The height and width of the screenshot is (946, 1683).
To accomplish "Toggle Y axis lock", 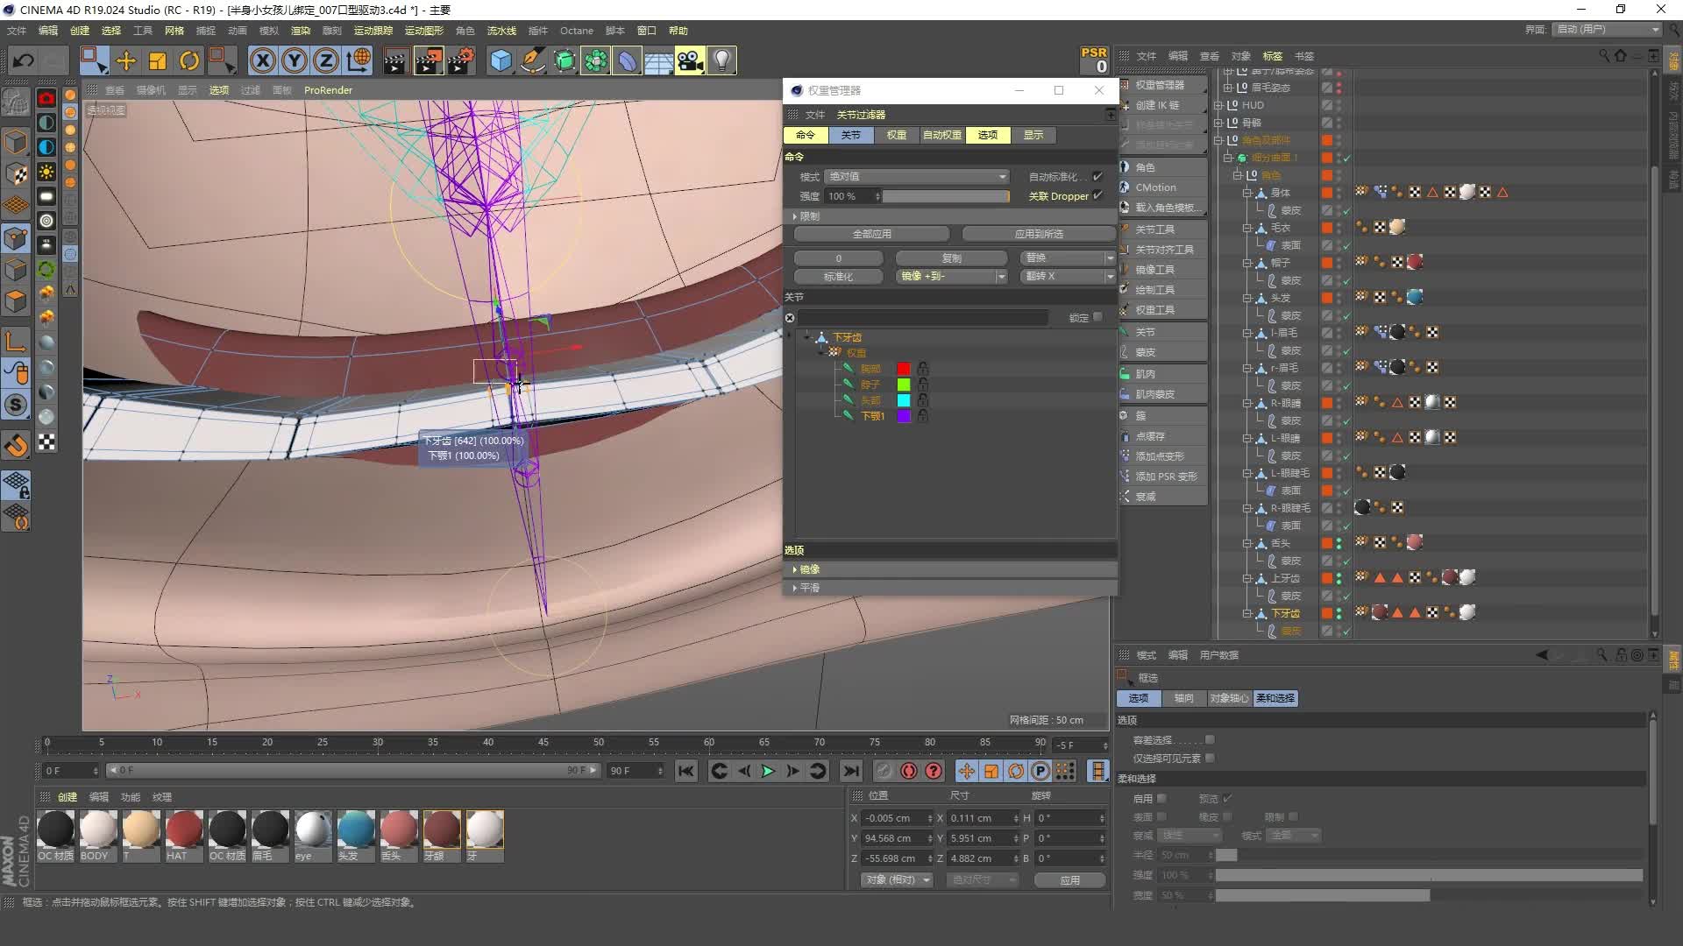I will 295,60.
